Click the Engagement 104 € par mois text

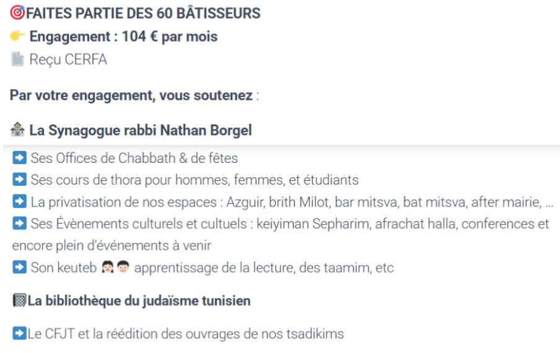[123, 37]
